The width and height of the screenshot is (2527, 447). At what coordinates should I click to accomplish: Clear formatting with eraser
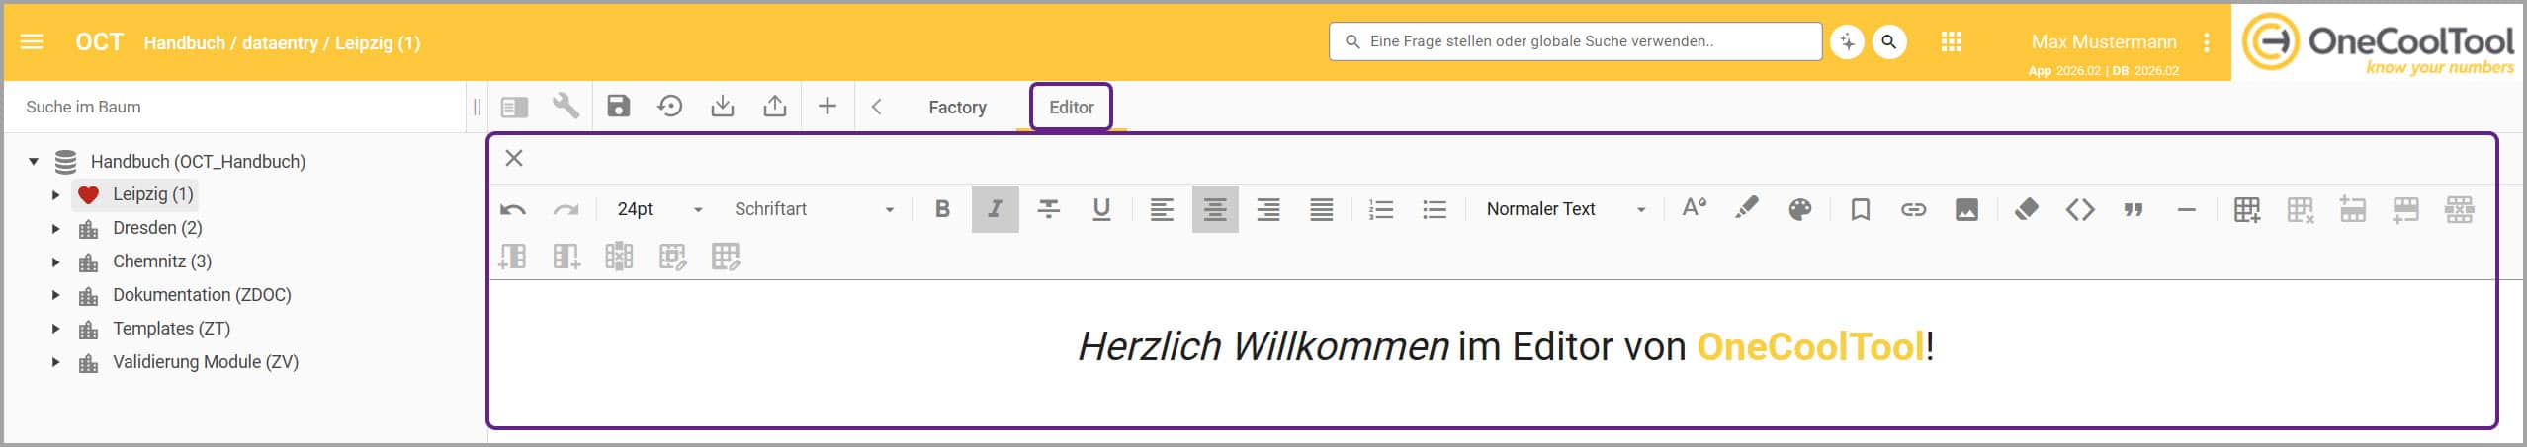[x=2027, y=209]
